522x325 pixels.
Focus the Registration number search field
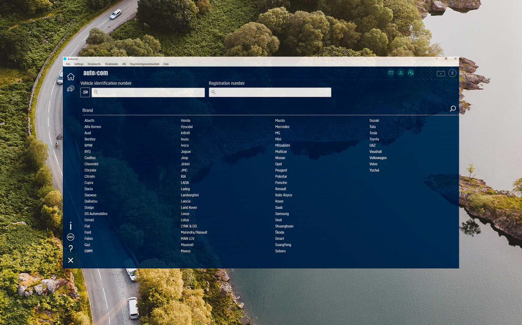coord(270,92)
